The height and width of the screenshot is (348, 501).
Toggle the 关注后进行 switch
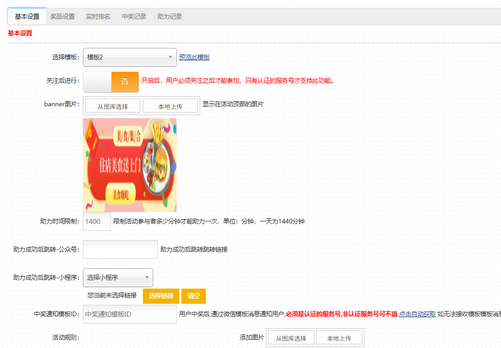111,82
